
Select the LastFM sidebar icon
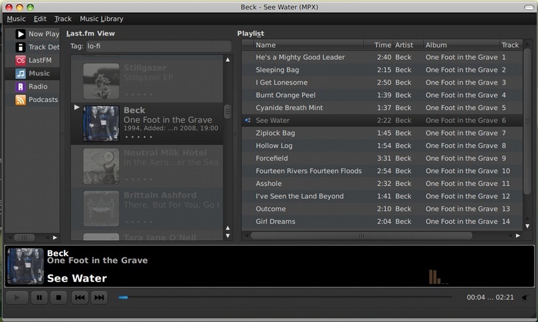click(x=21, y=60)
